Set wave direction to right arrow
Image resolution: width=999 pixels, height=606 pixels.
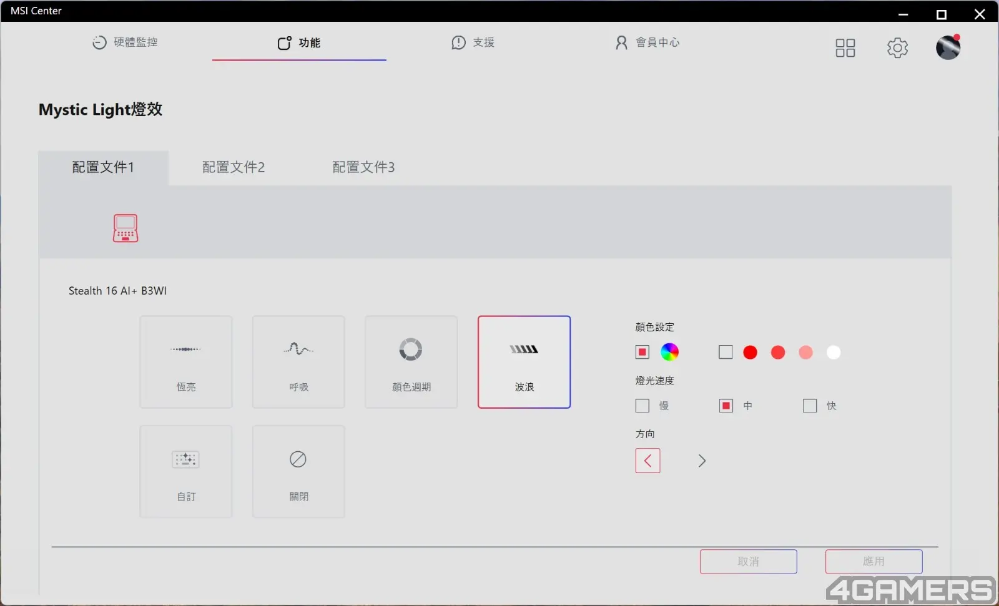coord(702,461)
